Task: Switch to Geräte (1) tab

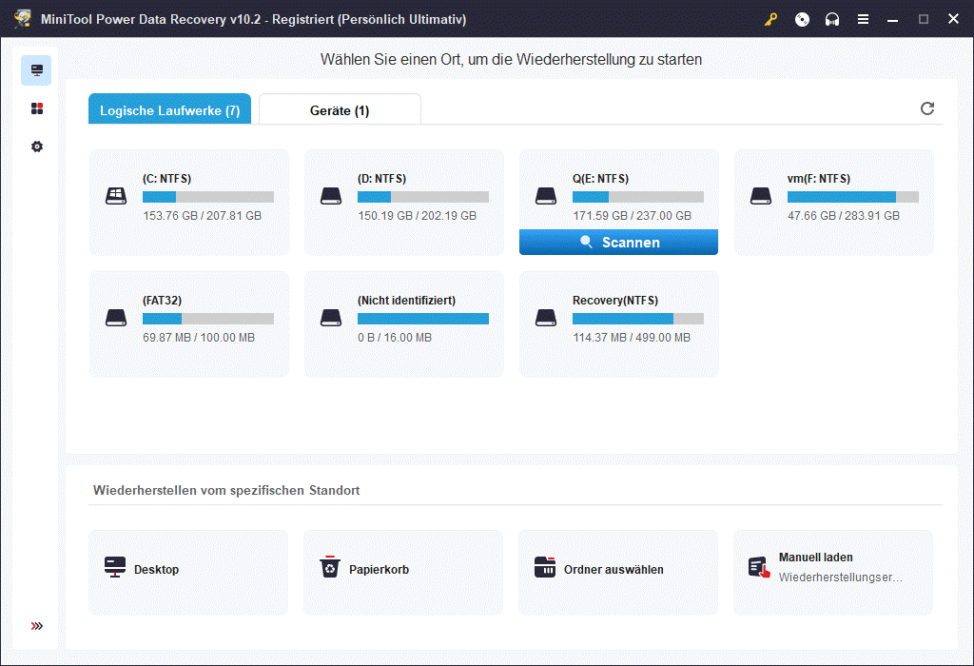Action: click(x=340, y=109)
